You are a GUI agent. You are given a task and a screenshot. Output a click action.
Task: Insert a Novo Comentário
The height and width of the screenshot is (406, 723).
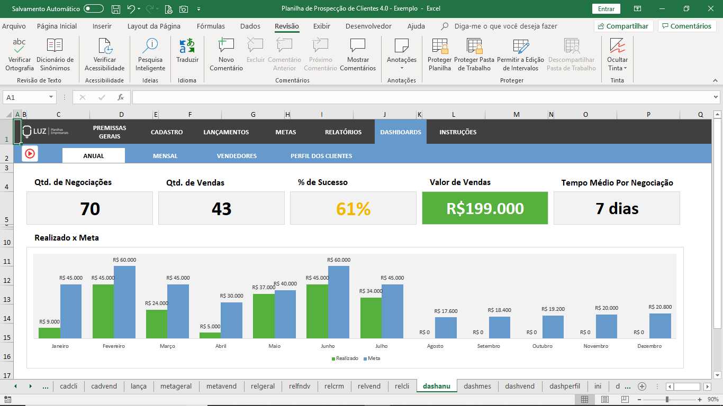226,54
